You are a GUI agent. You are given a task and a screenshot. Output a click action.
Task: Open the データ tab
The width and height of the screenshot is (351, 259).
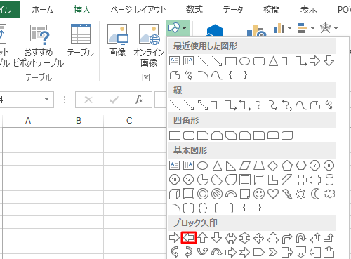point(233,10)
